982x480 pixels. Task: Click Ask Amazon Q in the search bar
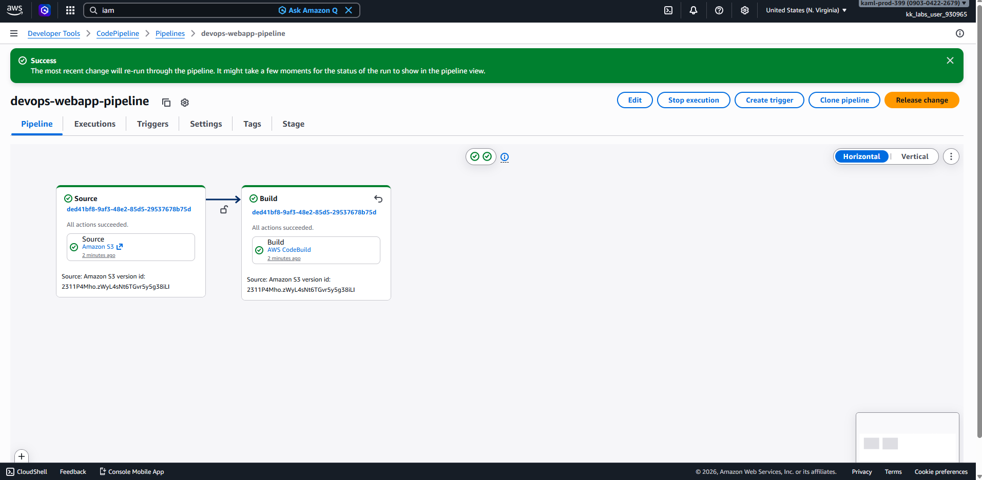click(x=308, y=10)
